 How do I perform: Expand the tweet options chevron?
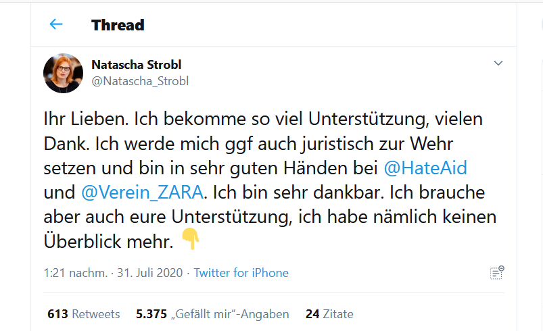coord(498,63)
